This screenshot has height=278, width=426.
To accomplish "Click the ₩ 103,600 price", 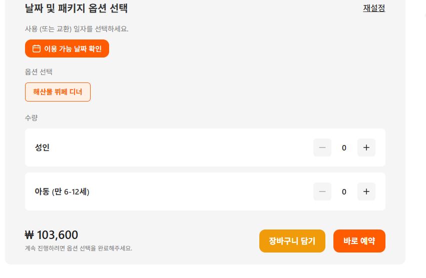I will (x=52, y=235).
